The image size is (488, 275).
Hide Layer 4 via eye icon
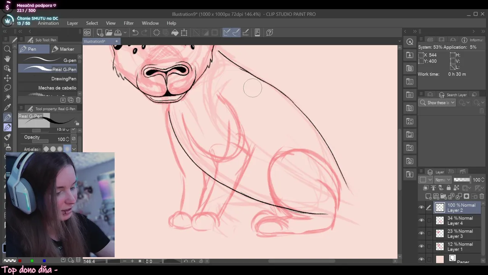tap(421, 220)
